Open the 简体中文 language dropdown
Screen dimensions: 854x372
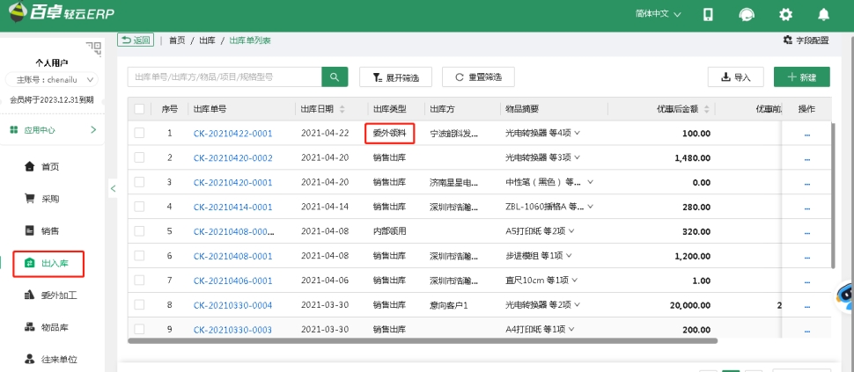pos(658,15)
